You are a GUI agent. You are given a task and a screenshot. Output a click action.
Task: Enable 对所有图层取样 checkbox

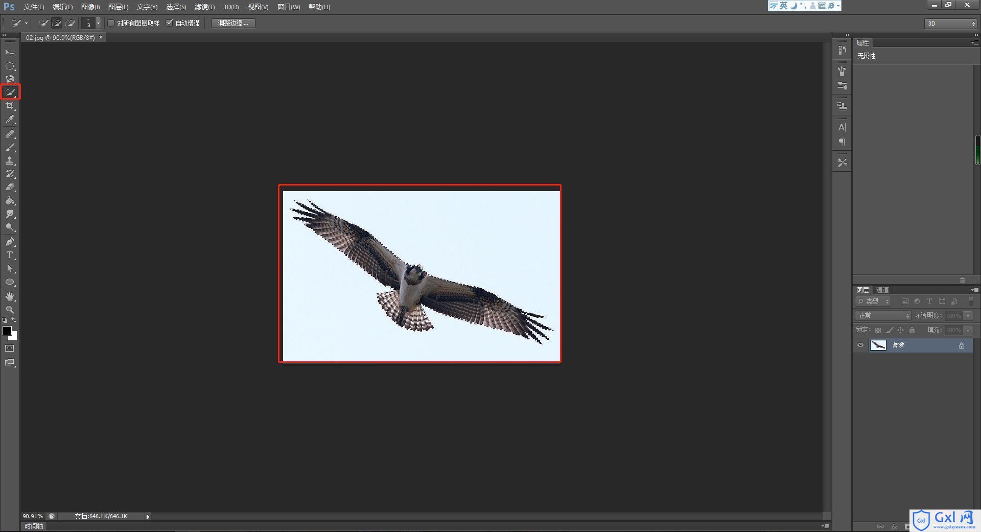pyautogui.click(x=111, y=23)
